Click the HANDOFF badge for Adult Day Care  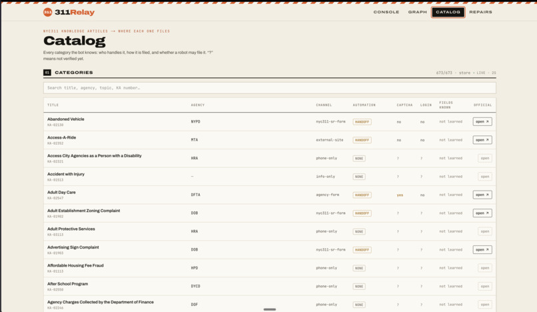tap(362, 195)
